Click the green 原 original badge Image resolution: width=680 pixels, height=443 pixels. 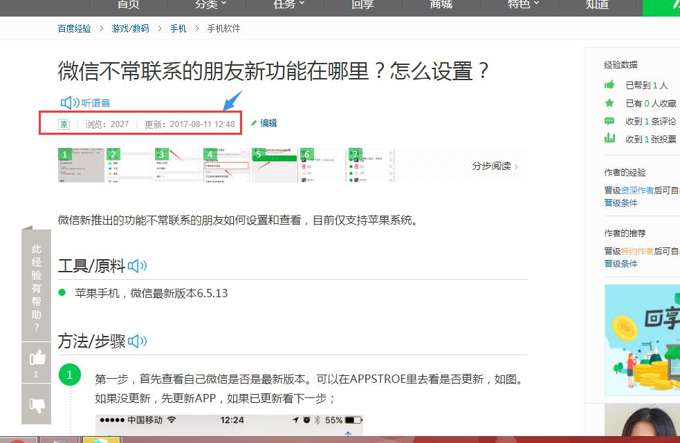[x=64, y=124]
